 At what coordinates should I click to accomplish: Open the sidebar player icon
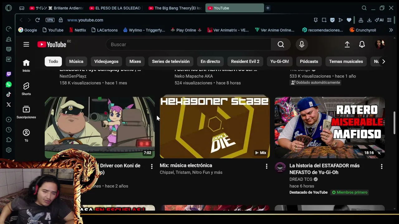pos(9,119)
